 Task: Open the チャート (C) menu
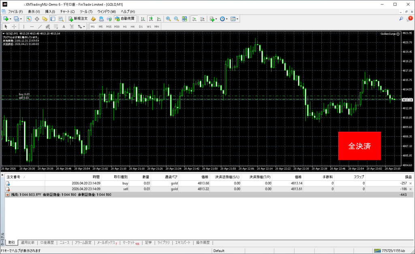click(x=67, y=11)
